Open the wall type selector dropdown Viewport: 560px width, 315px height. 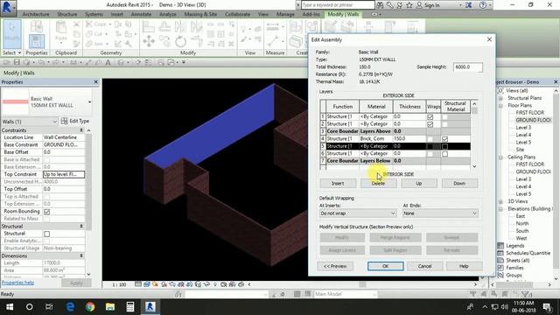tap(89, 102)
